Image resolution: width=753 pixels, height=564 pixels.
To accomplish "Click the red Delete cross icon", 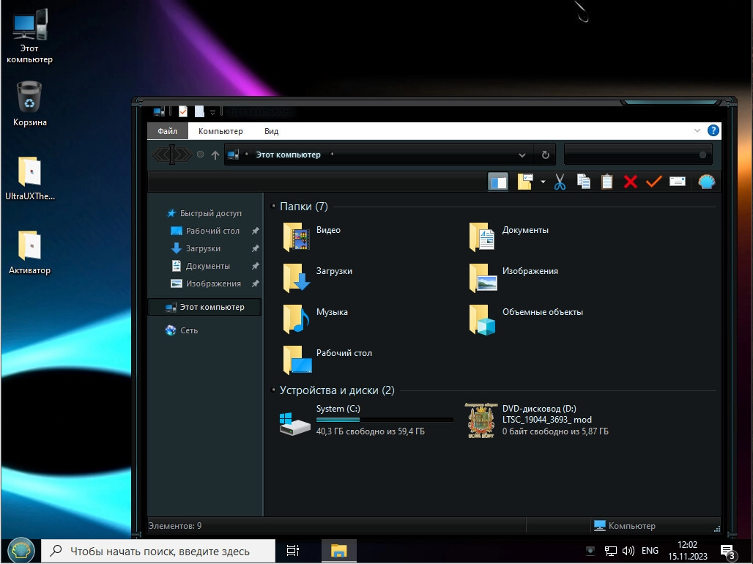I will coord(630,182).
